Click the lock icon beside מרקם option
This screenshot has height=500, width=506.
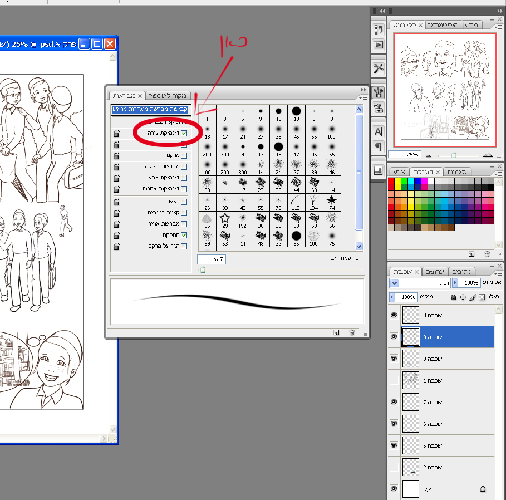(x=116, y=156)
